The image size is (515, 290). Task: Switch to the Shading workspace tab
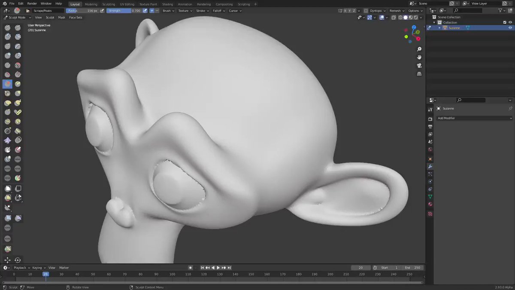coord(167,4)
